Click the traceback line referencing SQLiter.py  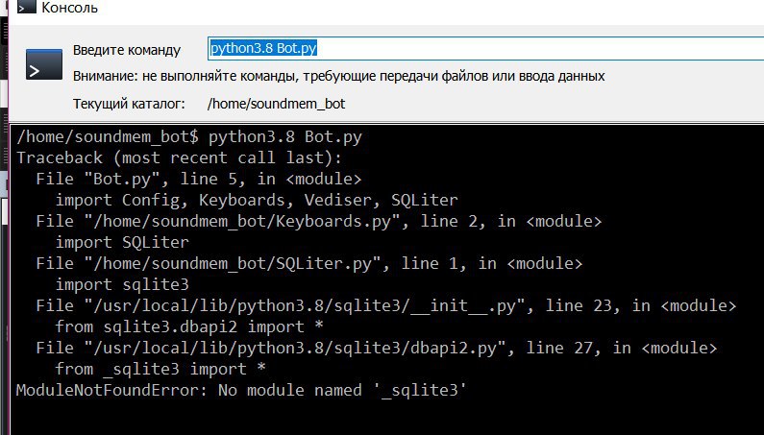click(308, 263)
